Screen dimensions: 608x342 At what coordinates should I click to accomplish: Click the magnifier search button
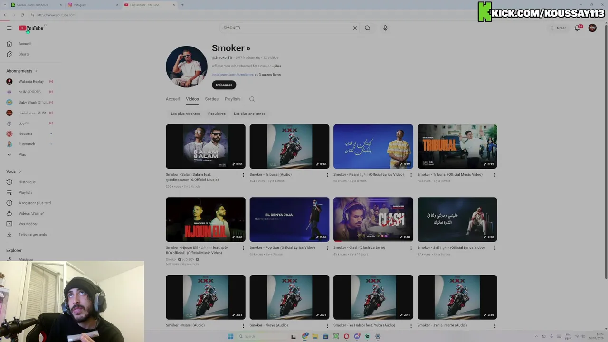(367, 28)
